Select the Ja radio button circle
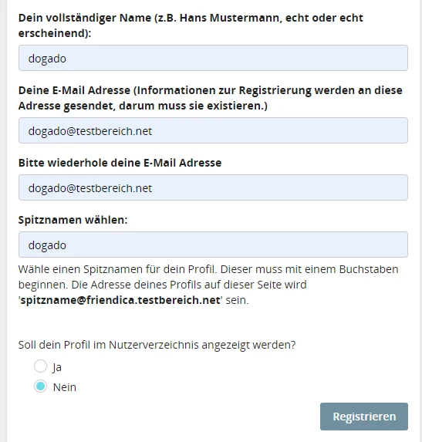This screenshot has height=442, width=422. 40,366
